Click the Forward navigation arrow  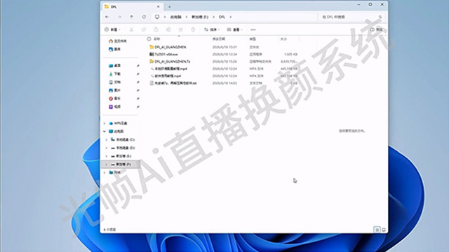point(119,17)
